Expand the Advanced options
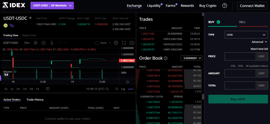 pos(259,42)
